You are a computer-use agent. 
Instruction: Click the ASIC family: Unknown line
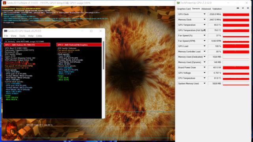(67, 48)
